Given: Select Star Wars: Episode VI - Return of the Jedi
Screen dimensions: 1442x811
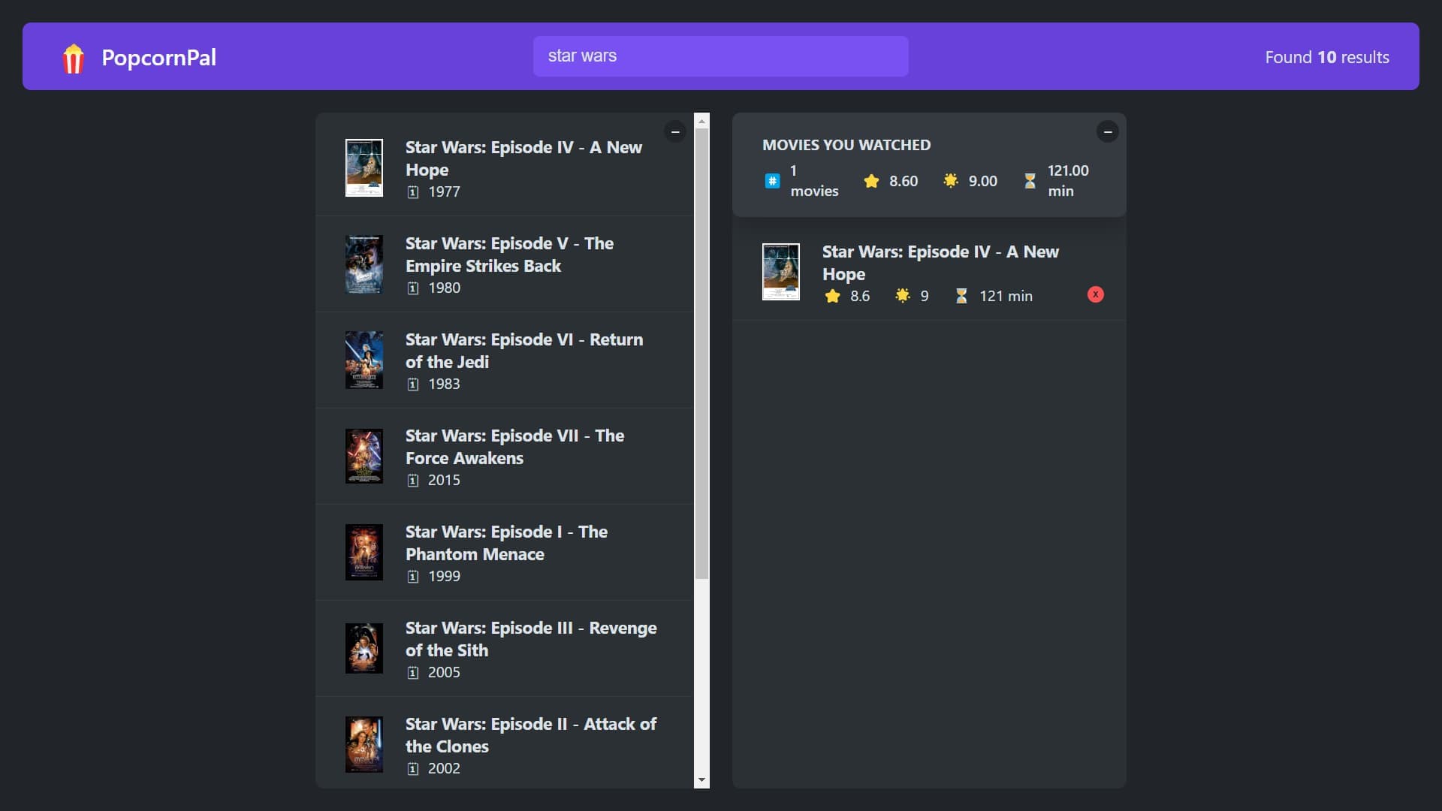Looking at the screenshot, I should 524,351.
